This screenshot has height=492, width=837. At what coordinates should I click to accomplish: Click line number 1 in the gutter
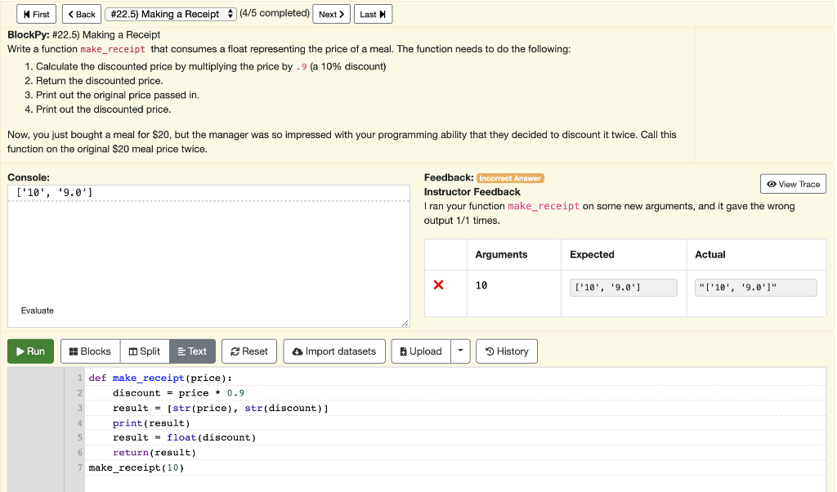(x=79, y=378)
